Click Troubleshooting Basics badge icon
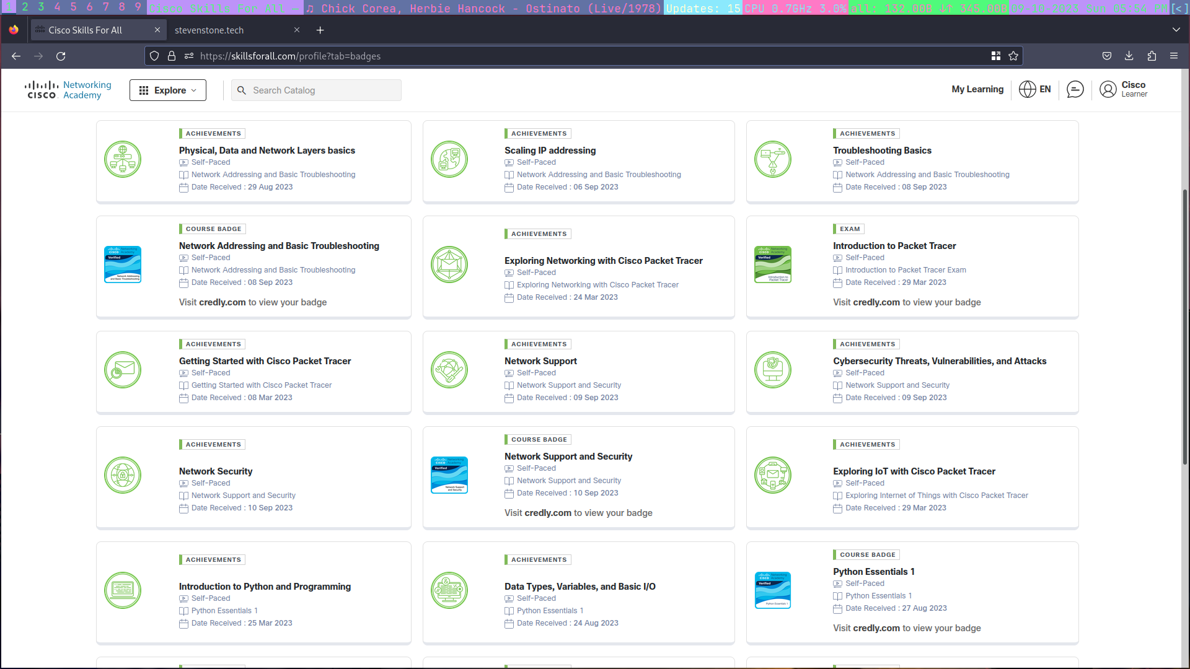The image size is (1190, 669). tap(773, 159)
